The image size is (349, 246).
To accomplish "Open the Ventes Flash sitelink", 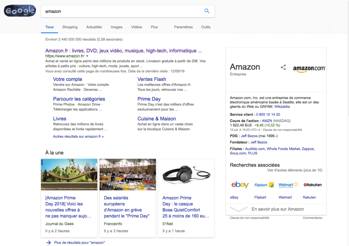I will (x=152, y=79).
